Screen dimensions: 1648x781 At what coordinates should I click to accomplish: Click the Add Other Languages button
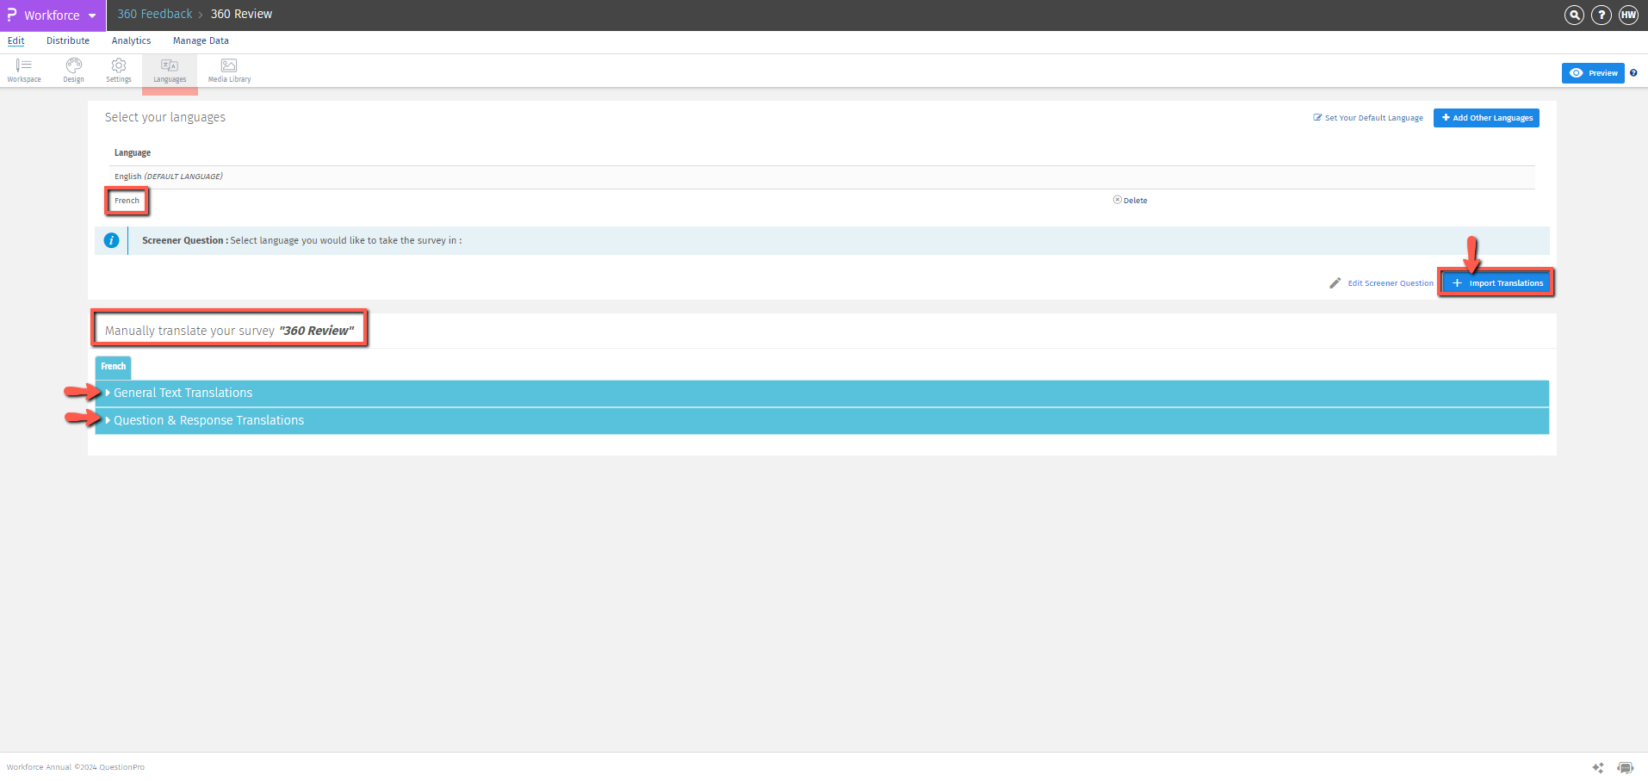1485,117
